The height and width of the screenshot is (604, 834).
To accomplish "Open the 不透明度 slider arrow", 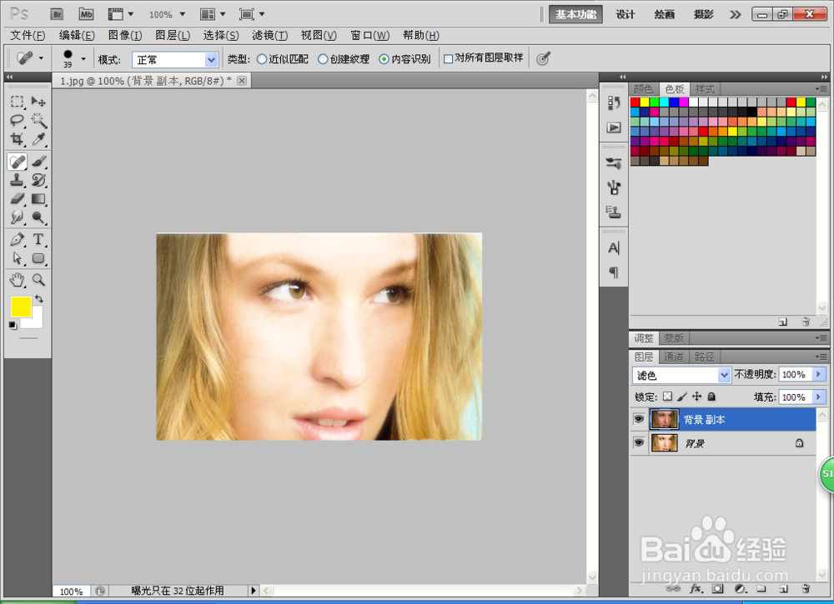I will 819,375.
